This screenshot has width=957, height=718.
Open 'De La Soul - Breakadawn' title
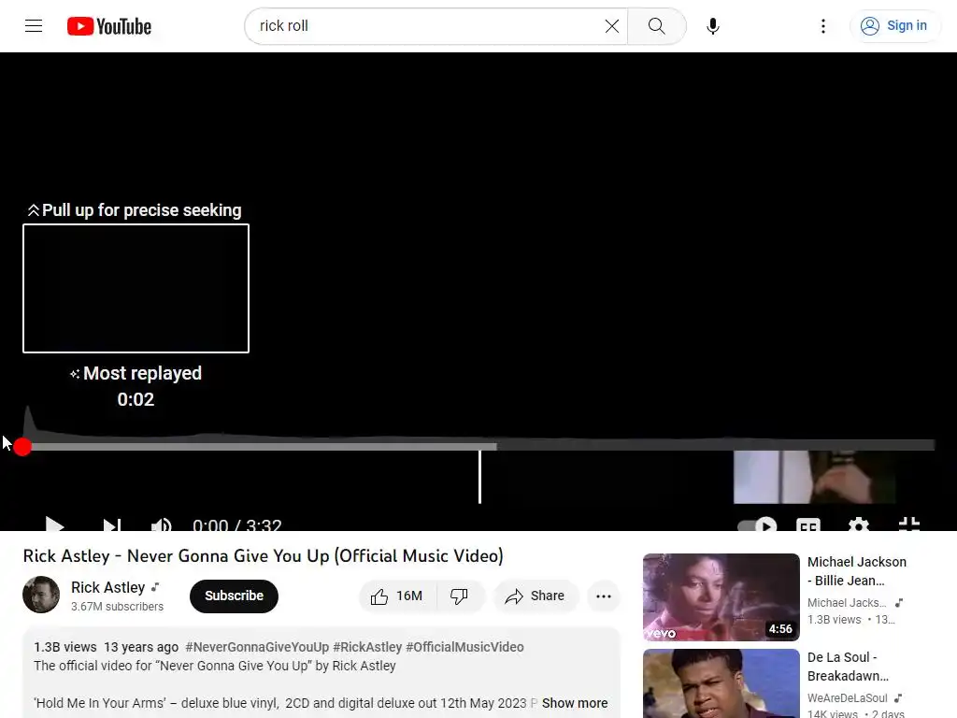(849, 667)
